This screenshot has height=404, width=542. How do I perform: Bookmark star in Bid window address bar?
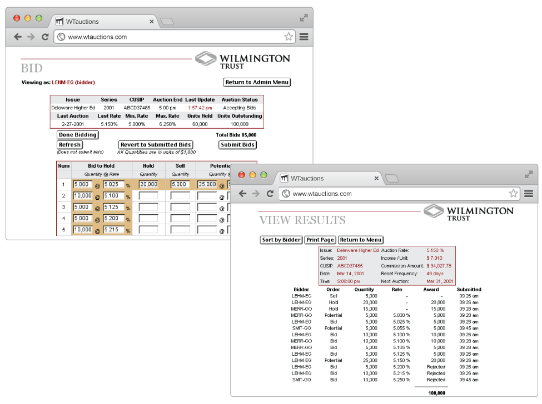(x=289, y=37)
